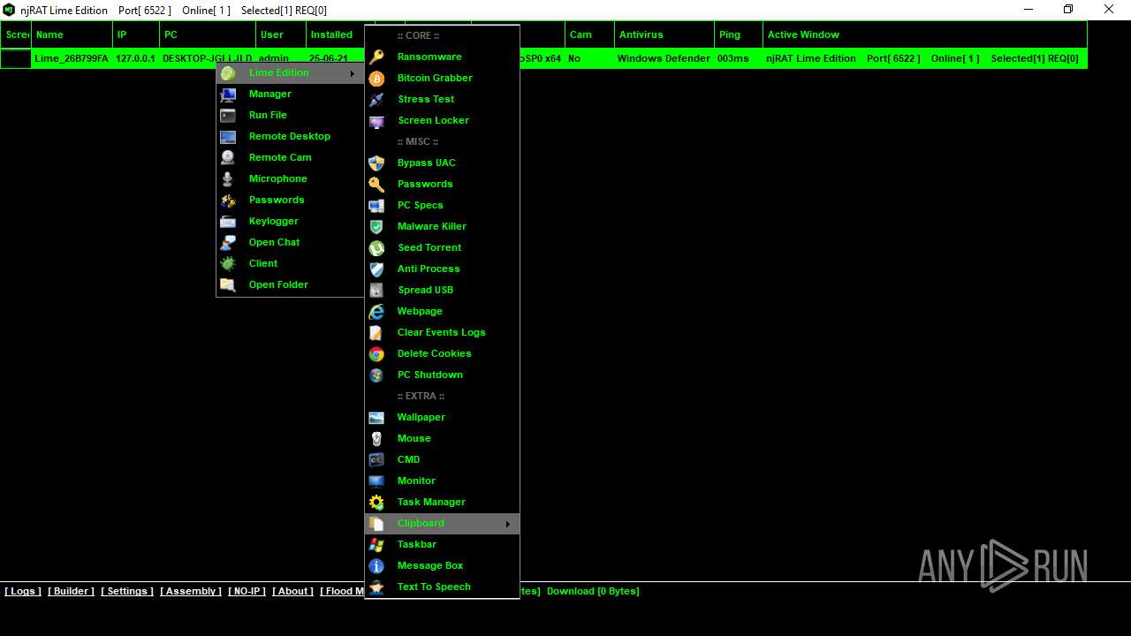This screenshot has height=636, width=1131.
Task: Click the Antivirus column header
Action: point(664,34)
